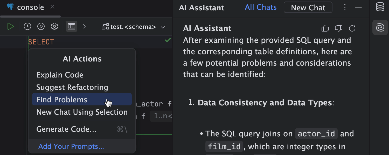
Task: Run the query with the green Execute icon
Action: point(10,26)
